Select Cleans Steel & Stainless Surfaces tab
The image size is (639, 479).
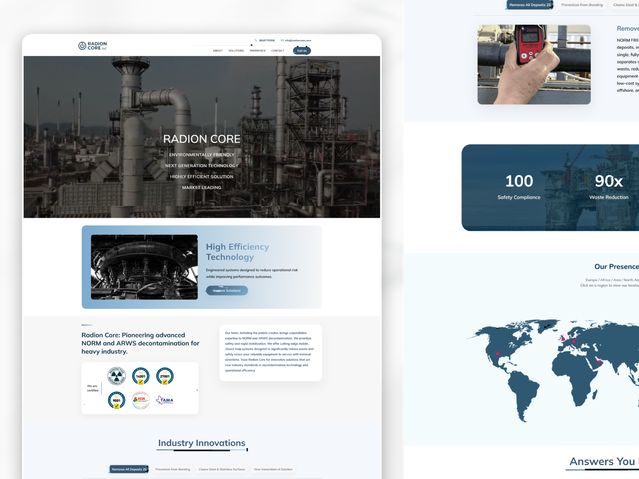click(222, 469)
